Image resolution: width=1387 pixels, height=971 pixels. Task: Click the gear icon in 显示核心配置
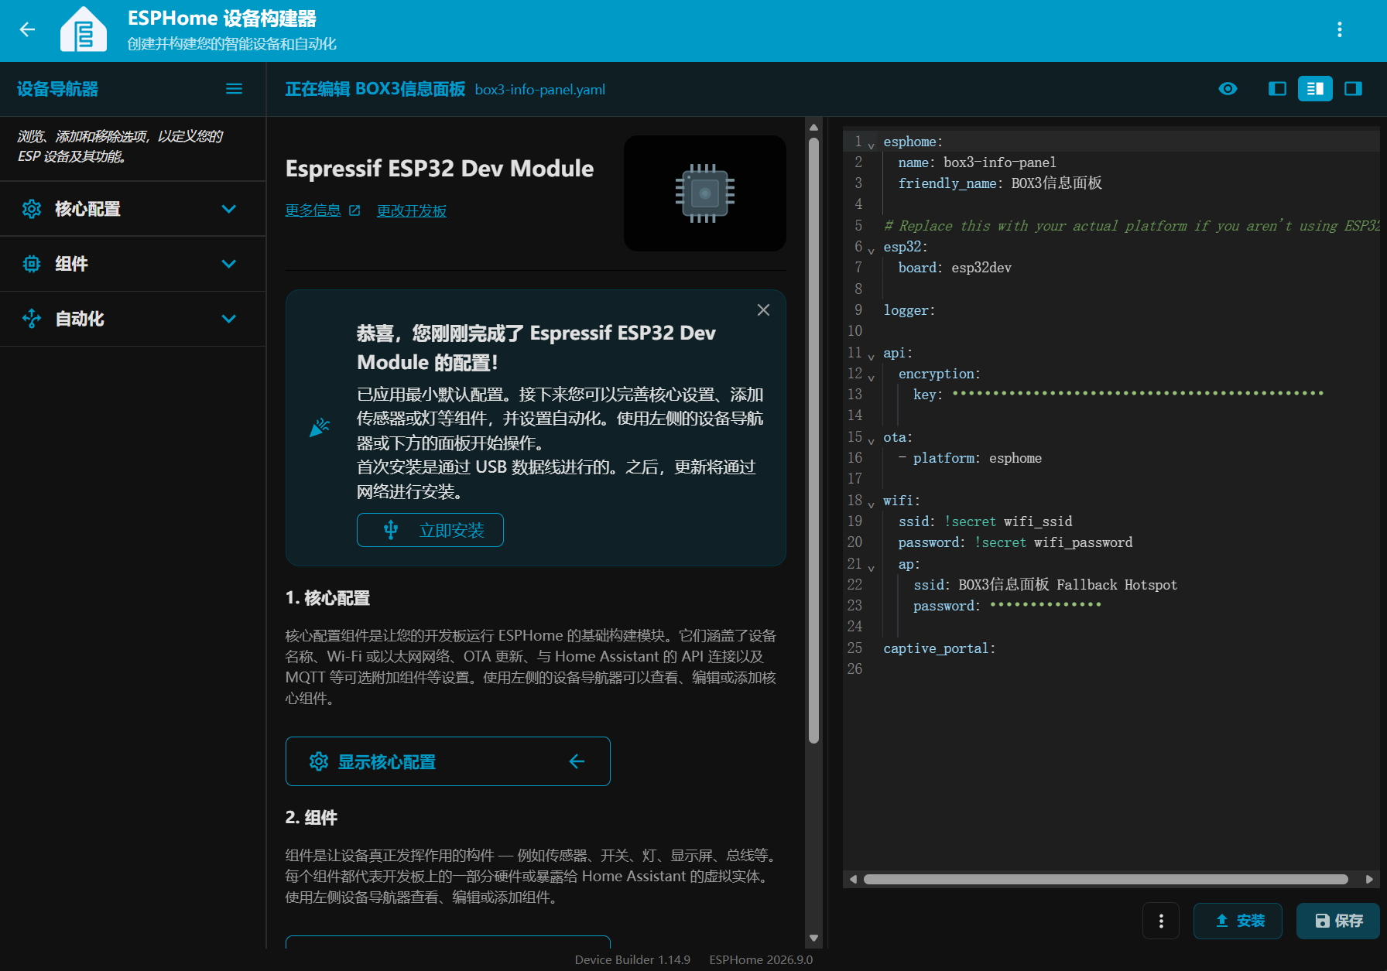coord(319,761)
